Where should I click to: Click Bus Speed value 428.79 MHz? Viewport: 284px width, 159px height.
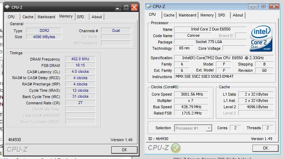point(191,107)
